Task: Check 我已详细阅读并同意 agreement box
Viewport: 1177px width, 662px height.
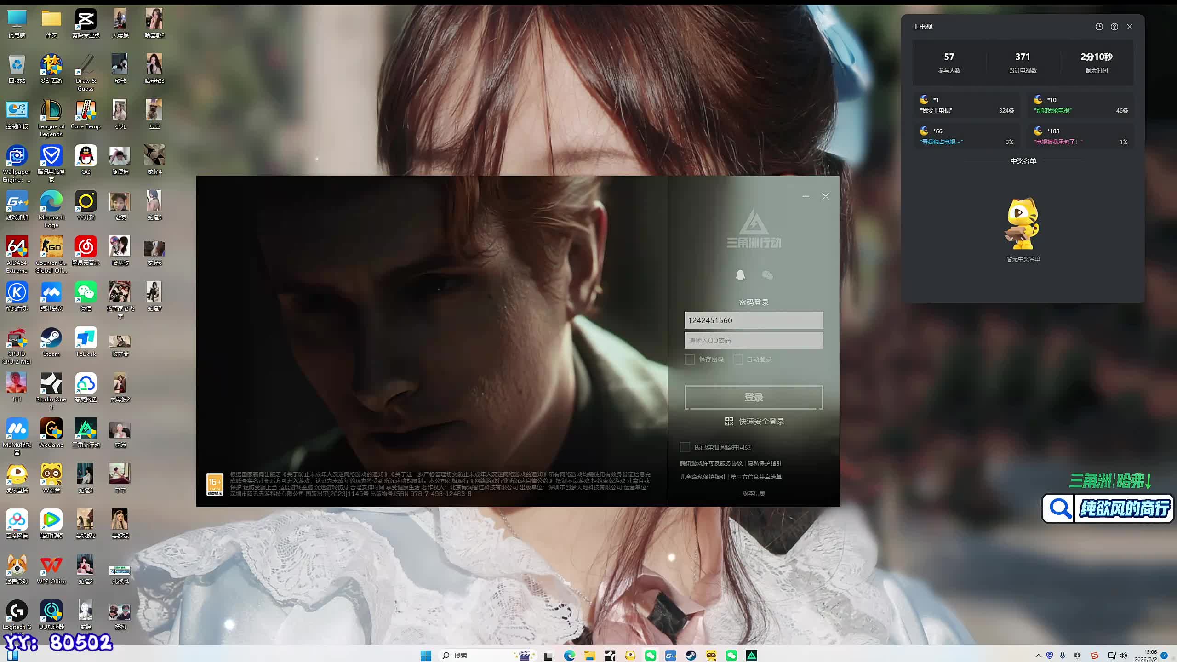Action: tap(685, 447)
